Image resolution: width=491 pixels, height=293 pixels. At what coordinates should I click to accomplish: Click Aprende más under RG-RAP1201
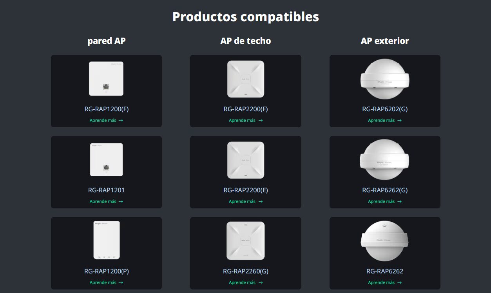tap(106, 201)
